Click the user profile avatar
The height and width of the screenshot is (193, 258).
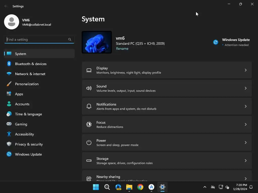click(x=12, y=22)
